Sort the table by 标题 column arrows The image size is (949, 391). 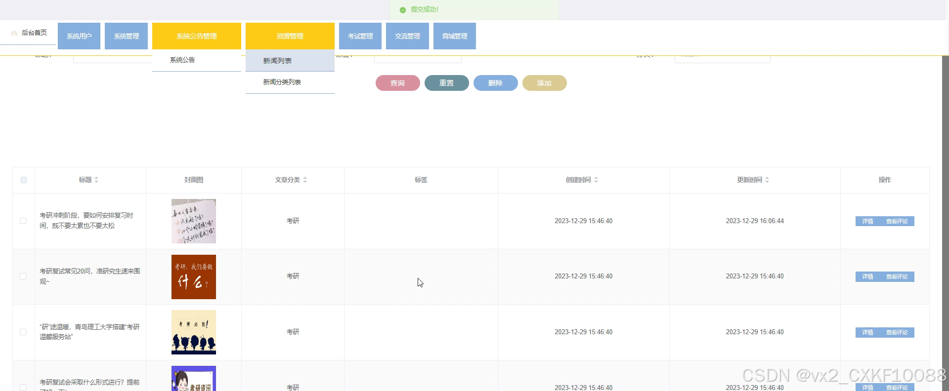click(x=96, y=180)
